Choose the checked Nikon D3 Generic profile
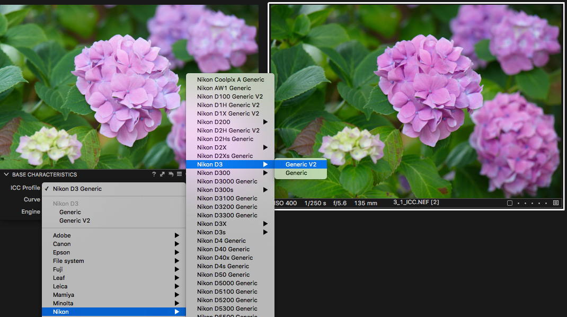 (113, 189)
